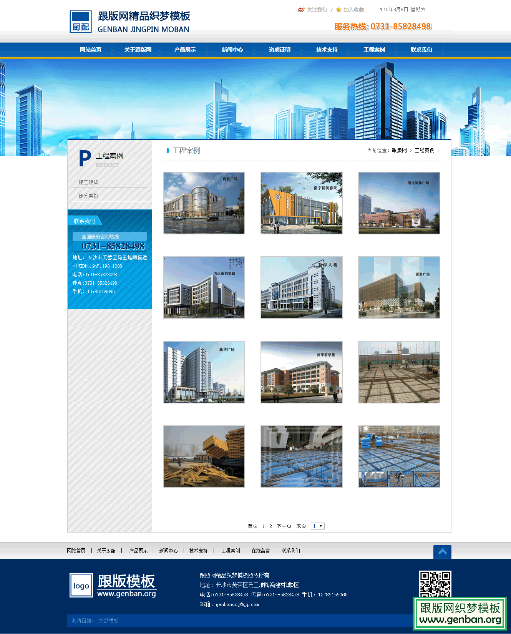Open 新闻中心 in the top navigation
511x634 pixels.
pos(232,50)
